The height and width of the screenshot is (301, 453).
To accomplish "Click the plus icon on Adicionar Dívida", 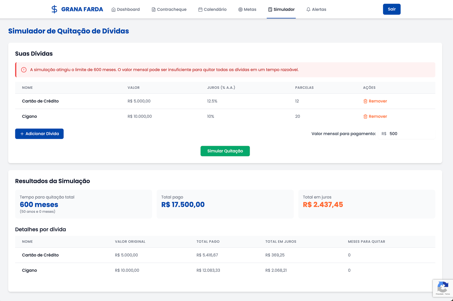I will pos(22,134).
